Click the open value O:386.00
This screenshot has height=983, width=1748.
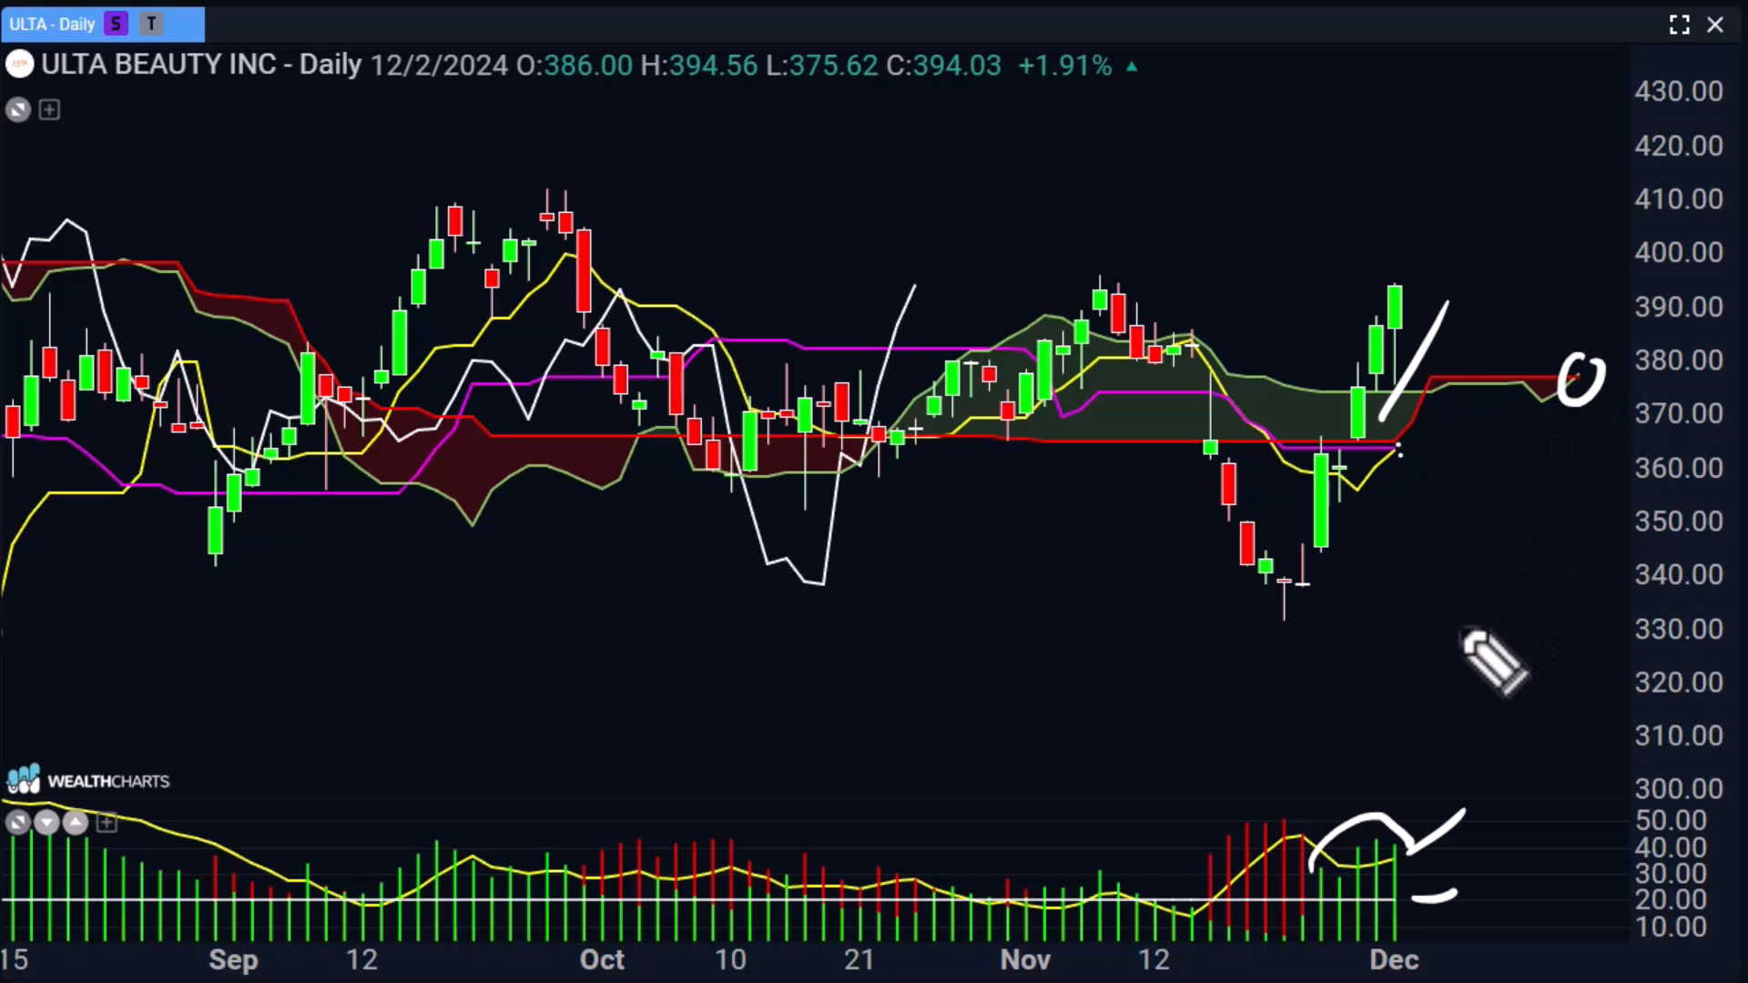[574, 66]
